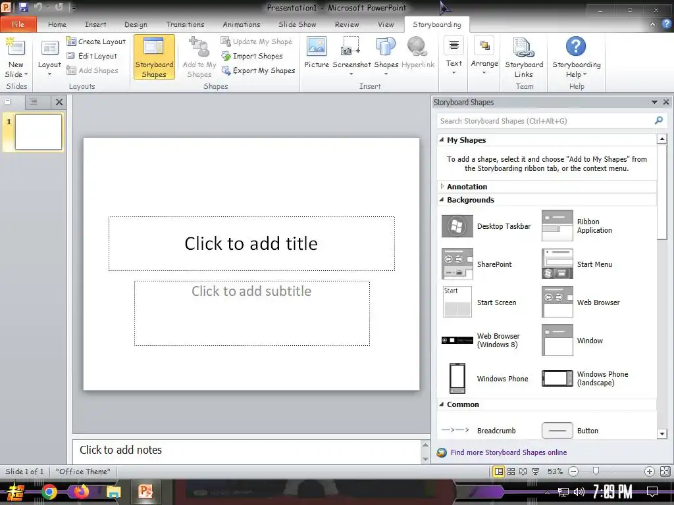This screenshot has height=505, width=674.
Task: Open the Arrange dropdown
Action: coord(484,55)
